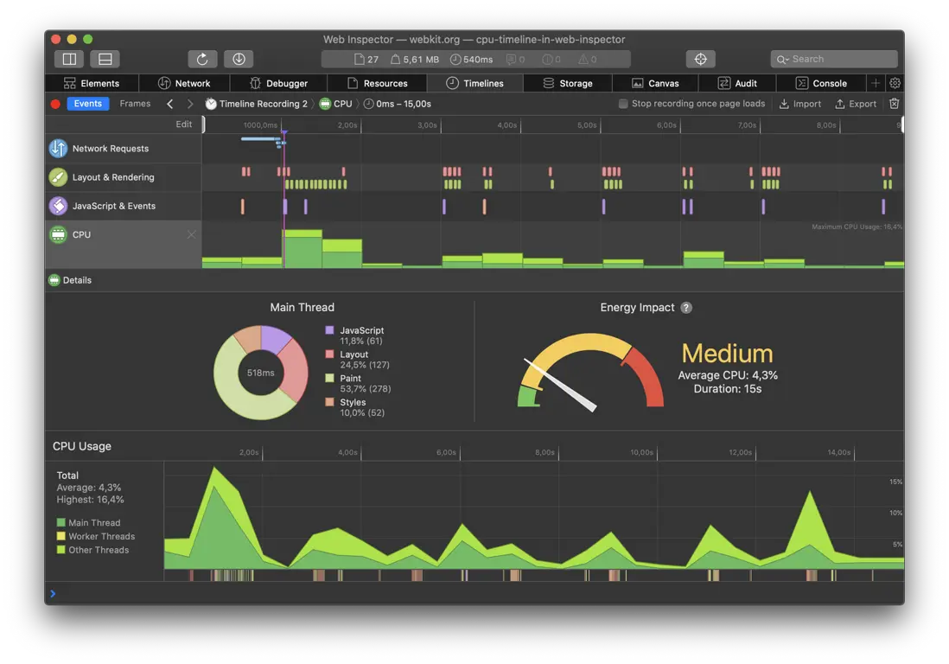
Task: Open the Web Inspector settings gear icon
Action: pyautogui.click(x=895, y=82)
